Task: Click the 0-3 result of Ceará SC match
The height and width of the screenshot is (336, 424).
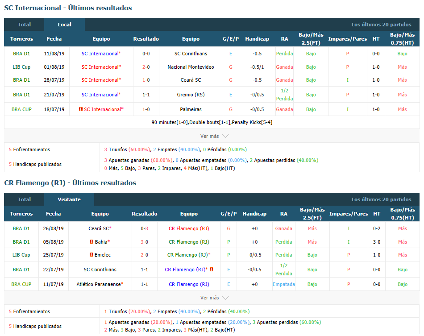Action: coord(145,228)
